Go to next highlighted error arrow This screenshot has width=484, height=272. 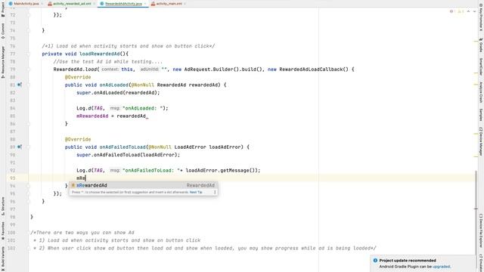click(x=474, y=11)
